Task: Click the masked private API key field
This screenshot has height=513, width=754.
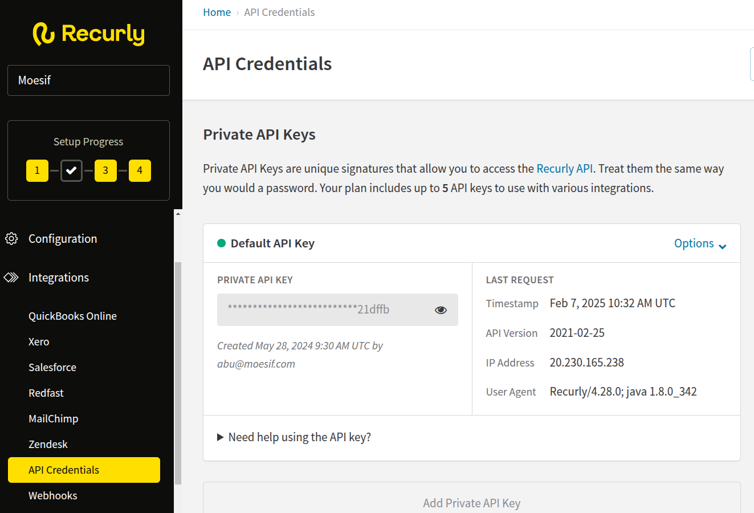Action: tap(325, 310)
